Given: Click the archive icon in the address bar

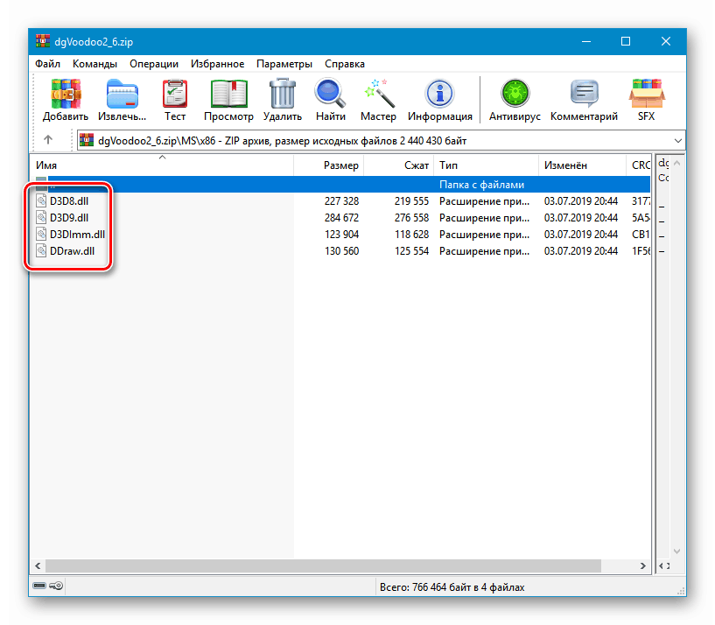Looking at the screenshot, I should [87, 141].
